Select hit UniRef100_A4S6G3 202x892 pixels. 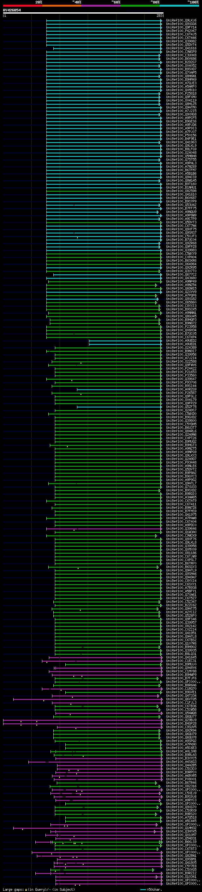click(181, 762)
